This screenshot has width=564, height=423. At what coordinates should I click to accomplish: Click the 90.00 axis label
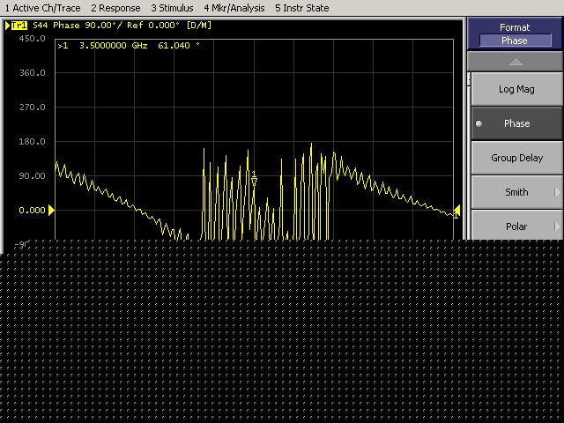pyautogui.click(x=32, y=176)
